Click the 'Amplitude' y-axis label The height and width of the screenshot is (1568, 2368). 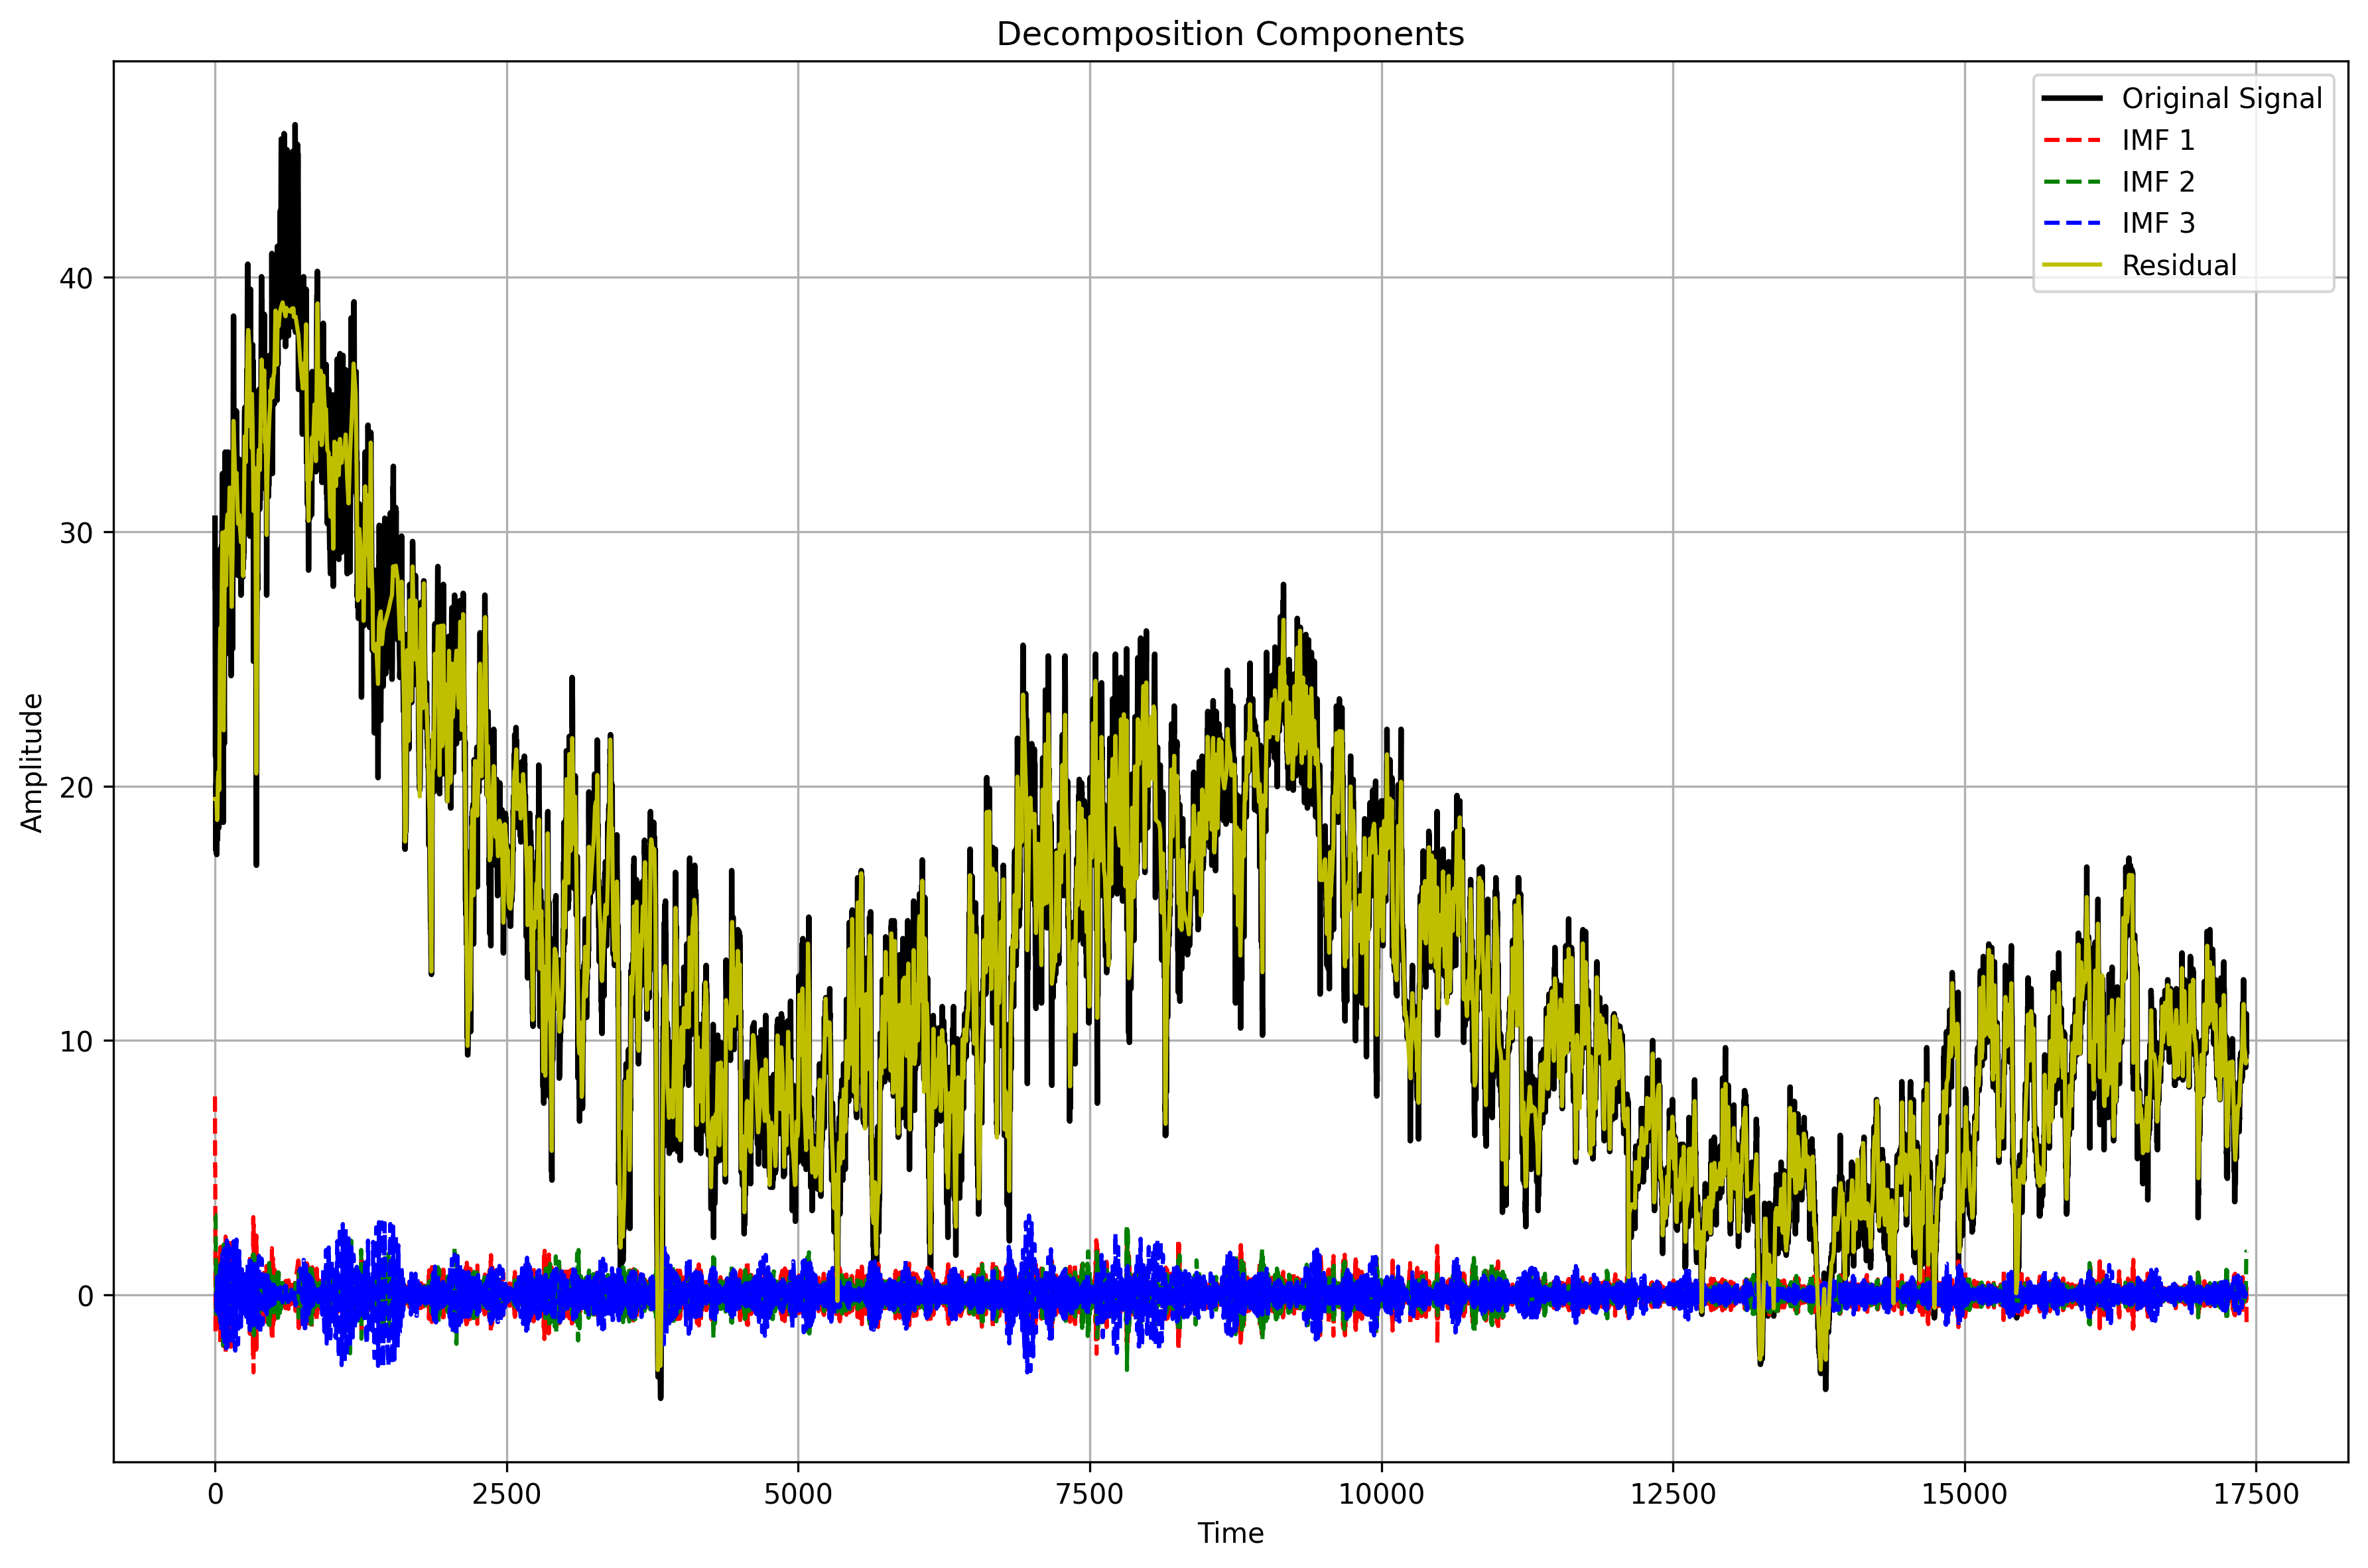(x=33, y=762)
